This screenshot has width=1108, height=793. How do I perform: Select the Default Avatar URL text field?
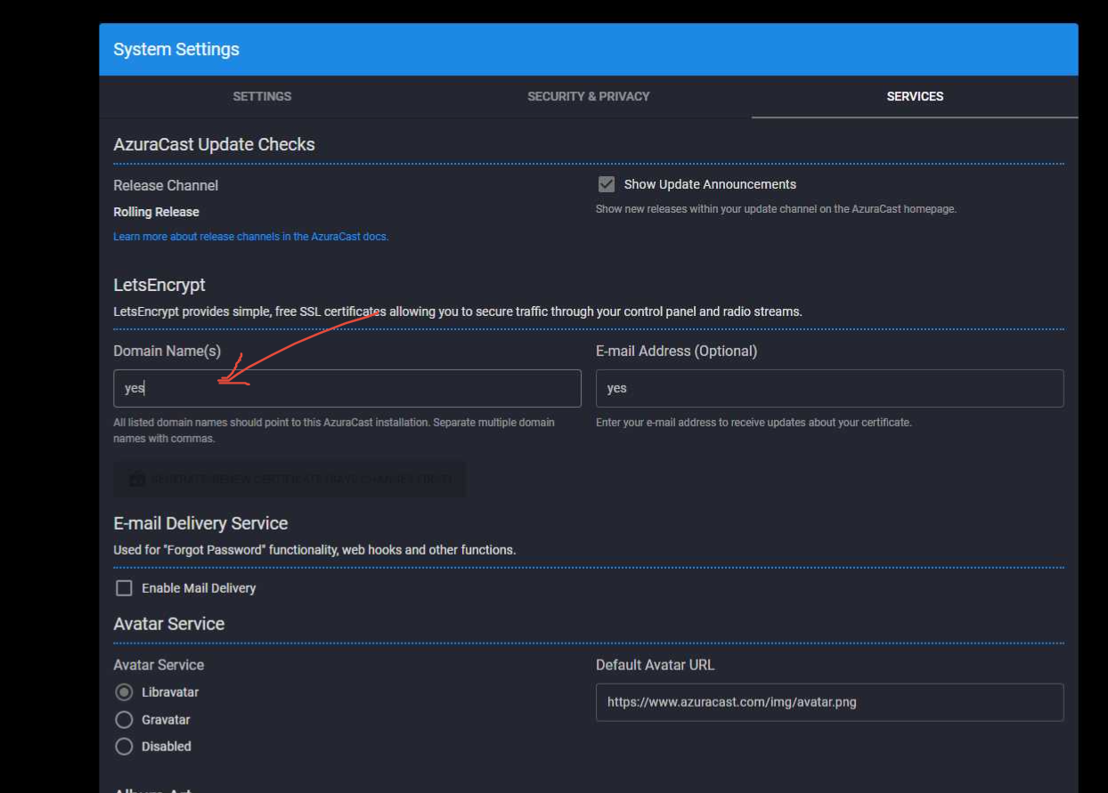[829, 702]
